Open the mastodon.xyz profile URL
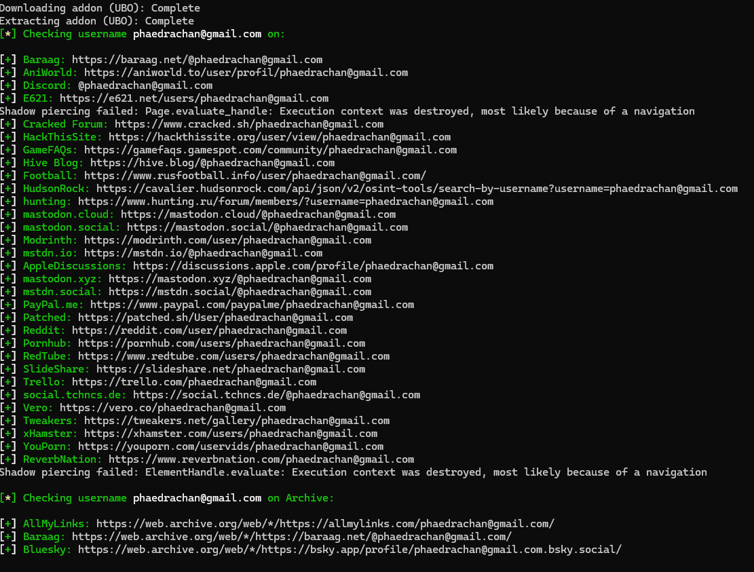 [x=240, y=279]
